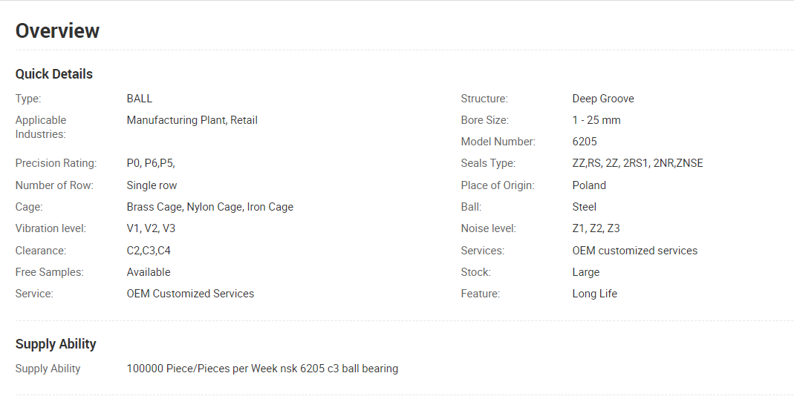Image resolution: width=794 pixels, height=396 pixels.
Task: Click the Brass Cage, Nylon Cage text
Action: [x=209, y=207]
